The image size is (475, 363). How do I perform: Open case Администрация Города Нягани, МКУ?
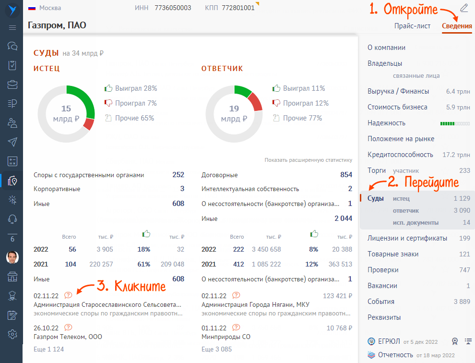(255, 304)
